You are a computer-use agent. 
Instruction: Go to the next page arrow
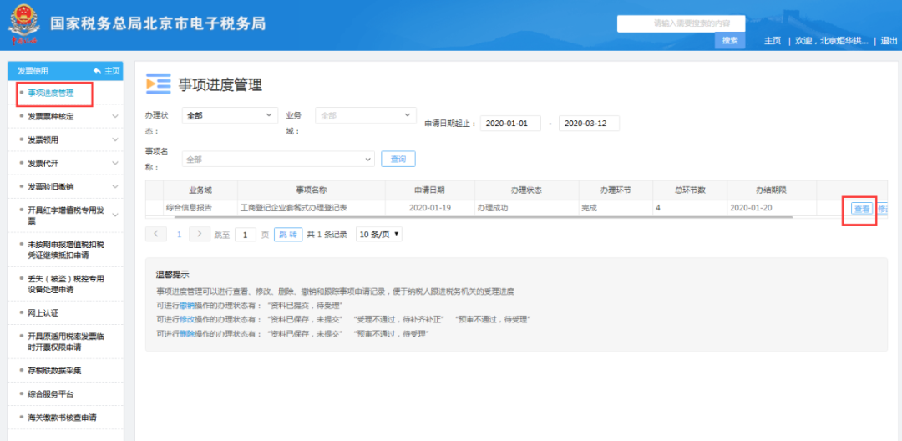(x=200, y=234)
